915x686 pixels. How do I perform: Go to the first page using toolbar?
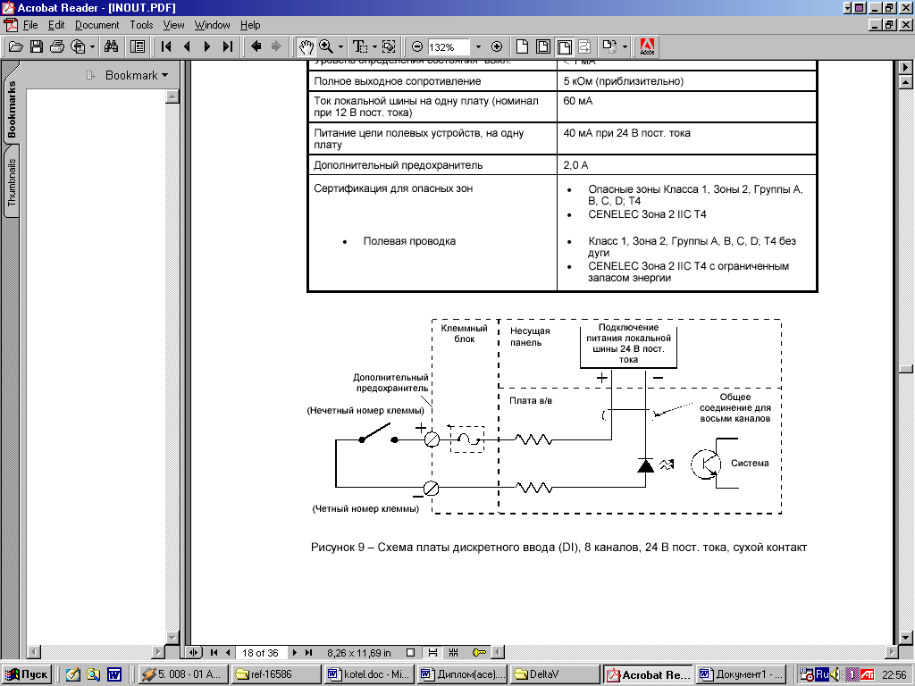[166, 46]
